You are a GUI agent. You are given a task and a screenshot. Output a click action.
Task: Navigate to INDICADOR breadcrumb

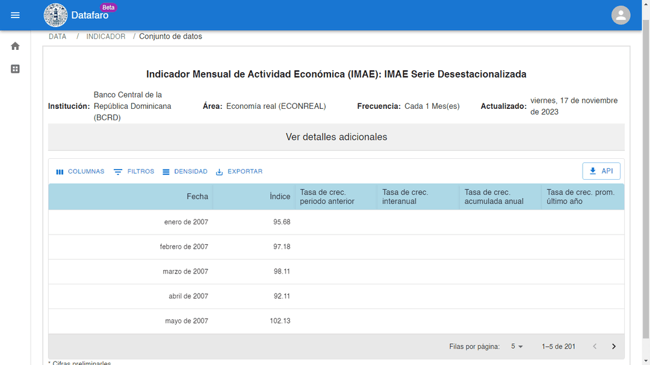tap(106, 37)
